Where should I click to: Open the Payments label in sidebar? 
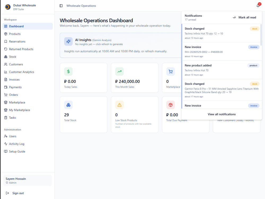[x=15, y=87]
